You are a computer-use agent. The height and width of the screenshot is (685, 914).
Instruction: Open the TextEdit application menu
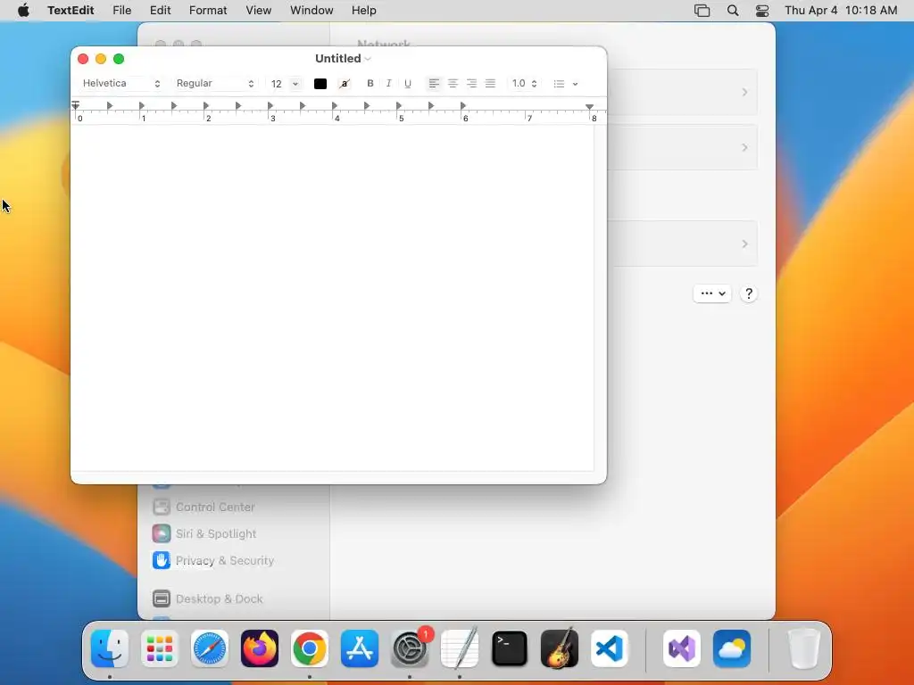pos(71,11)
